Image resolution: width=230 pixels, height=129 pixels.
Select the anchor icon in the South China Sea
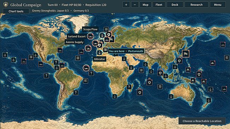(x=175, y=67)
